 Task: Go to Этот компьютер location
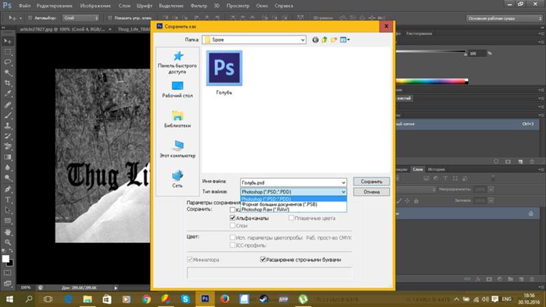tap(177, 149)
